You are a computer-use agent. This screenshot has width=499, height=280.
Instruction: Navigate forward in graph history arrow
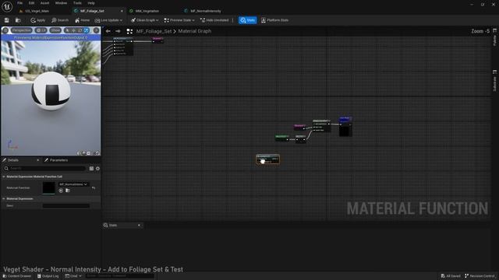[118, 31]
